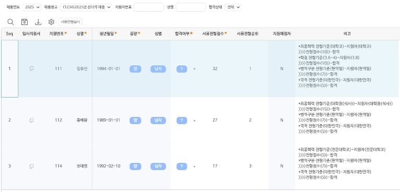Click the remarks cell mentioning 전문대학교
The width and height of the screenshot is (400, 192).
pyautogui.click(x=347, y=166)
